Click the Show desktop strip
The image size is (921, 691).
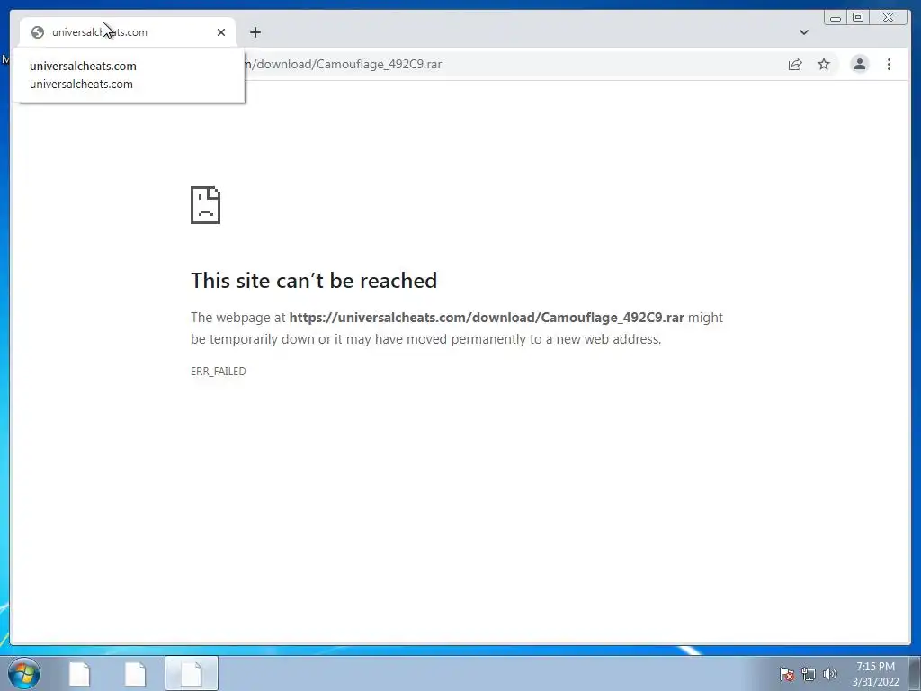point(915,673)
